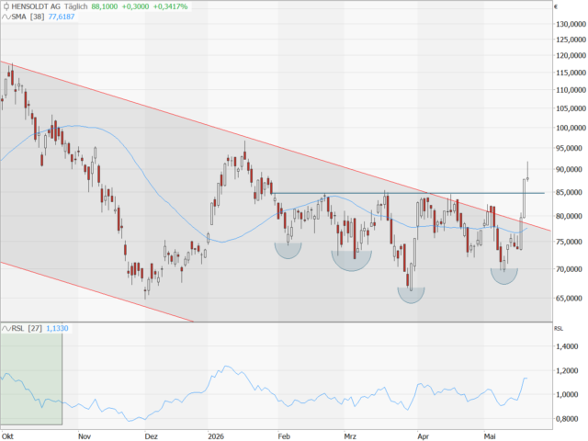Click the Apr month label on time axis

[423, 436]
